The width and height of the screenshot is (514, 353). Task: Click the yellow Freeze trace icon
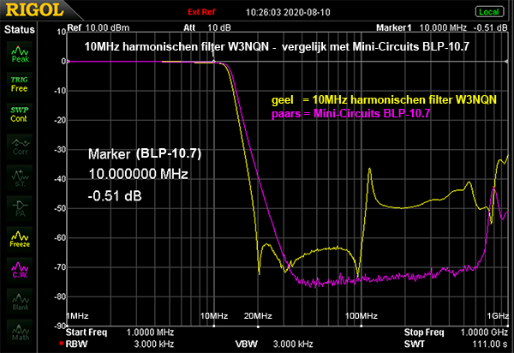pos(20,239)
